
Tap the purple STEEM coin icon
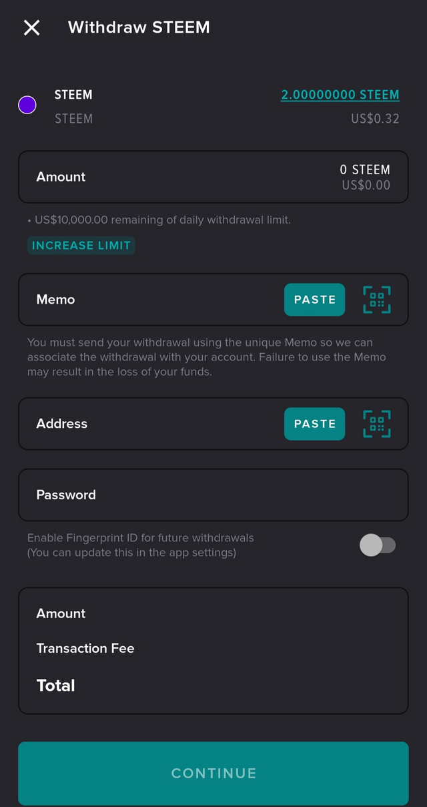(27, 105)
